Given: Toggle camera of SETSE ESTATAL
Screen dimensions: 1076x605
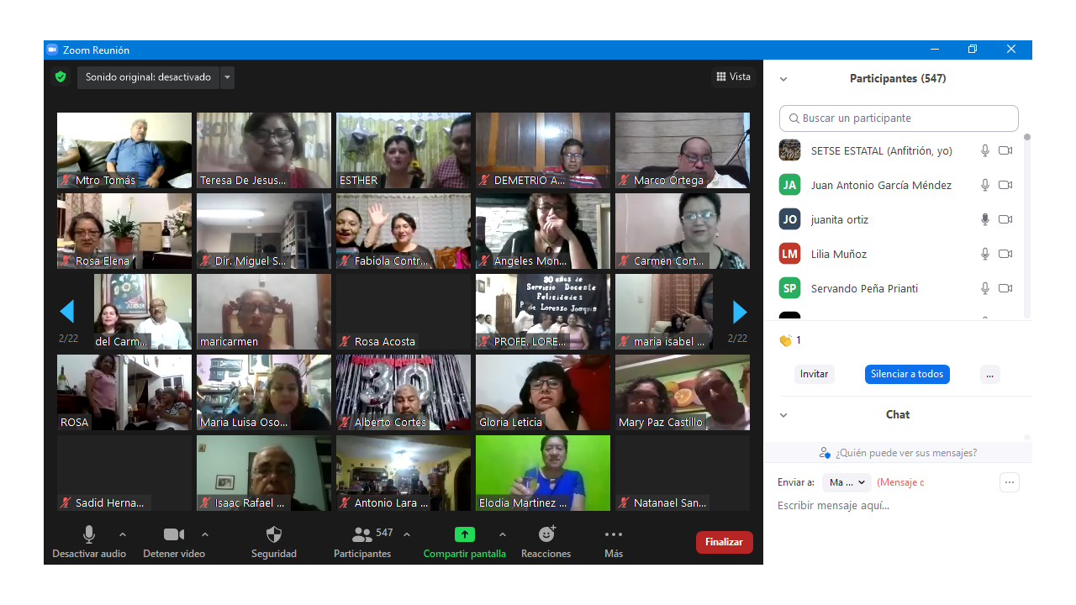Looking at the screenshot, I should (1005, 150).
